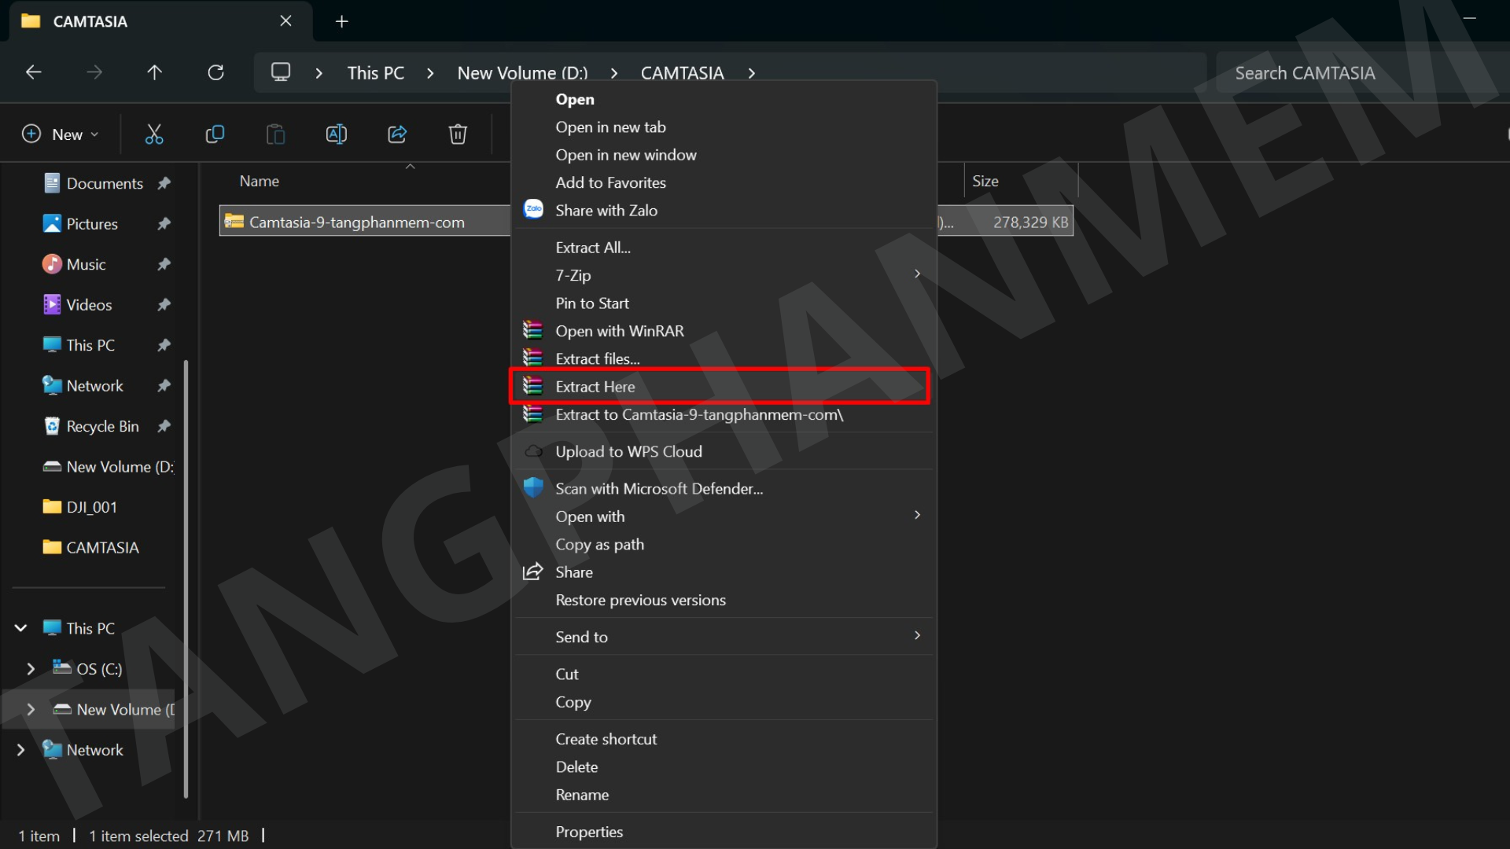Click the PC monitor icon in address bar
The width and height of the screenshot is (1510, 849).
point(281,72)
